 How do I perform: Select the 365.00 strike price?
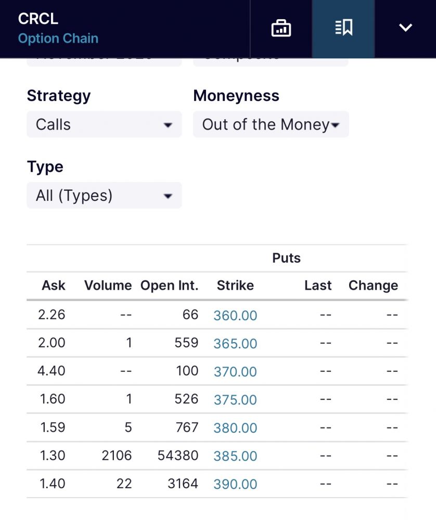click(235, 344)
